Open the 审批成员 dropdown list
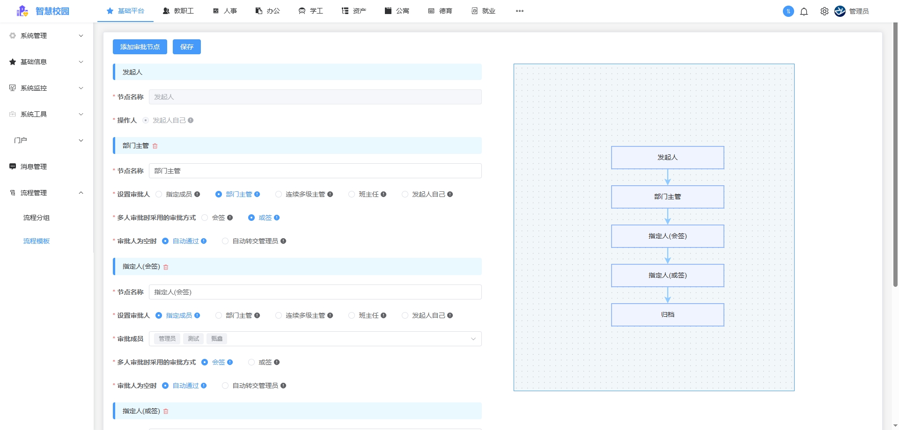Screen dimensions: 899x430 (473, 339)
